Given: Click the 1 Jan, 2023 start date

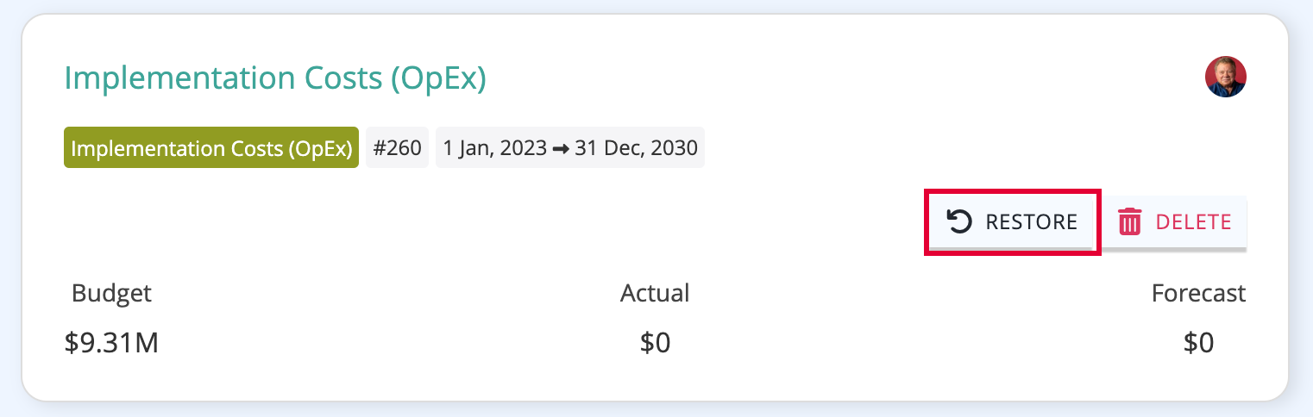Looking at the screenshot, I should click(495, 148).
